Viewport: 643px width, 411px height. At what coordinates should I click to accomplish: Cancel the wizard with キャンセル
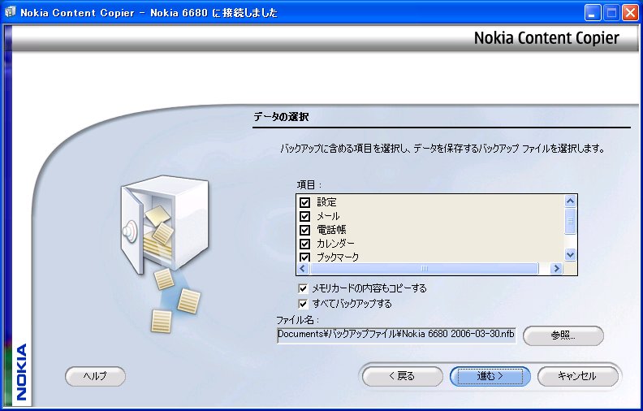coord(577,376)
